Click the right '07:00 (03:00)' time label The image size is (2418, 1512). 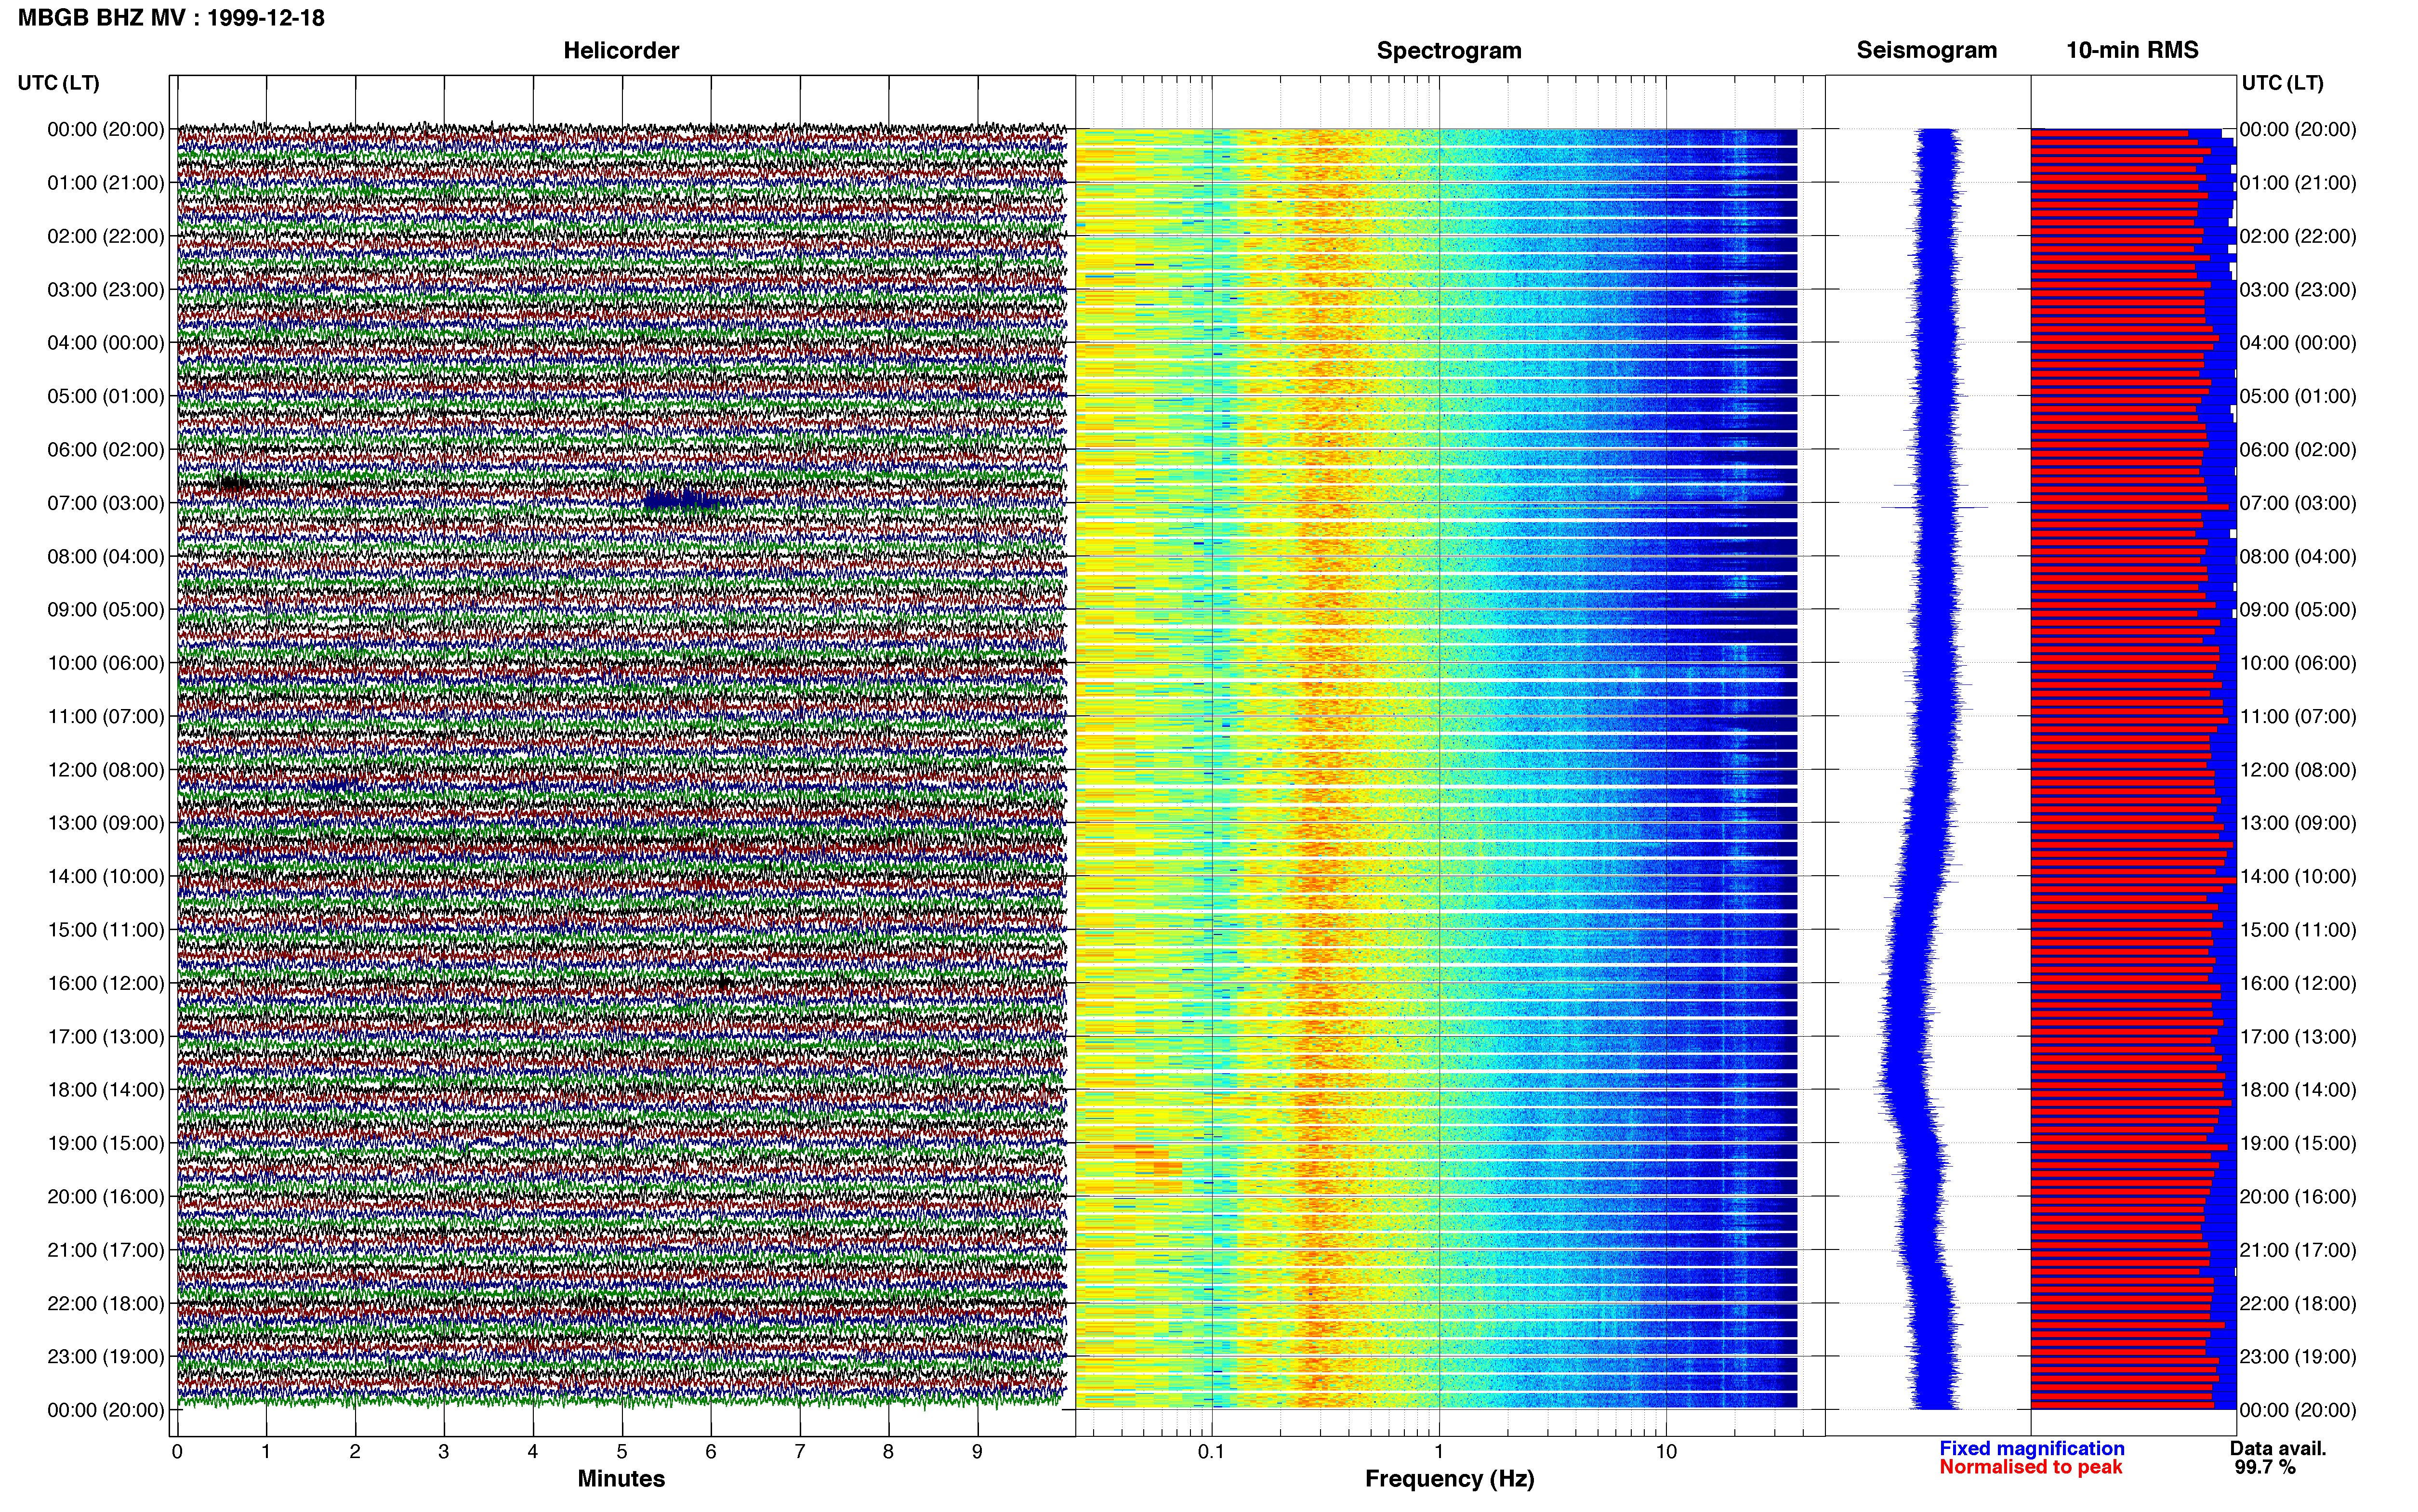click(2298, 503)
